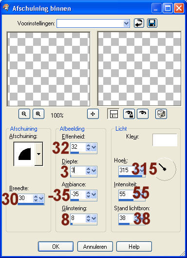
Task: Click the navigate preview crosshair icon
Action: (93, 114)
